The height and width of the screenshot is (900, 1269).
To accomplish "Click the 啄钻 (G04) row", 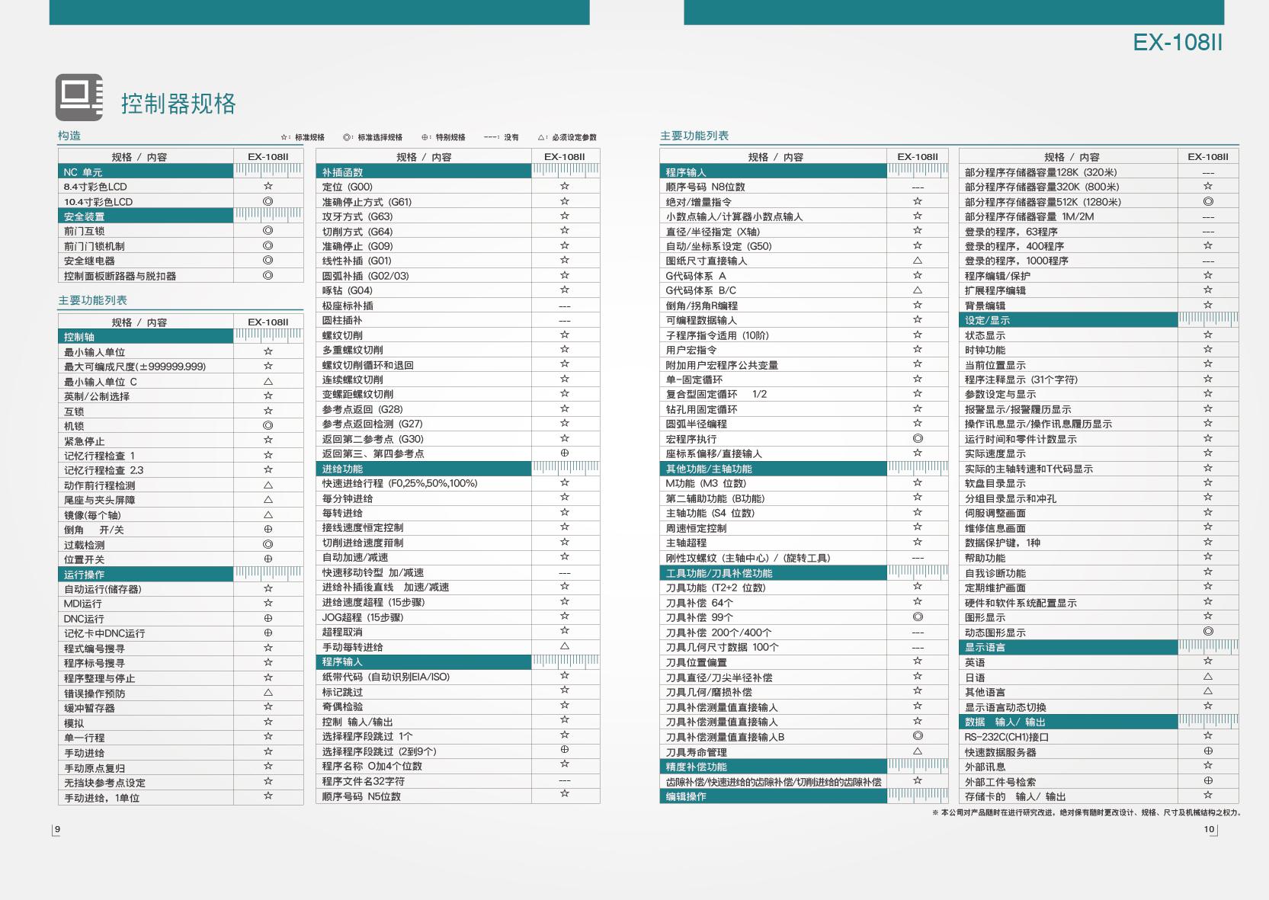I will pos(458,290).
